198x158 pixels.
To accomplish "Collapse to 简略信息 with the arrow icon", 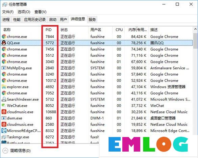I will (5, 151).
